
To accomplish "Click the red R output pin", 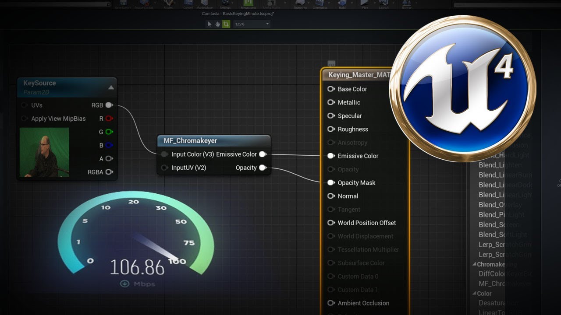I will (x=109, y=119).
